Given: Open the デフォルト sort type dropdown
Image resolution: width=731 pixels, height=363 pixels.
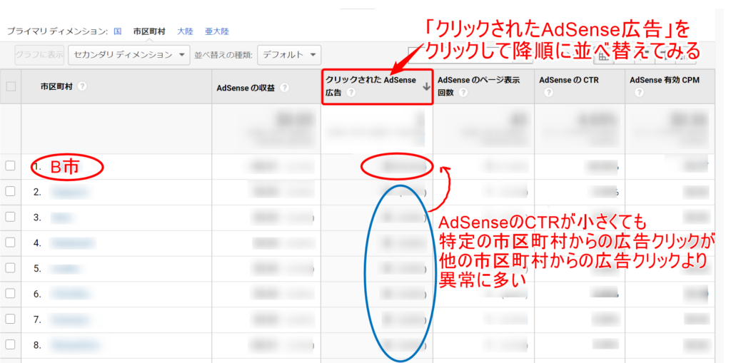Looking at the screenshot, I should pos(289,55).
